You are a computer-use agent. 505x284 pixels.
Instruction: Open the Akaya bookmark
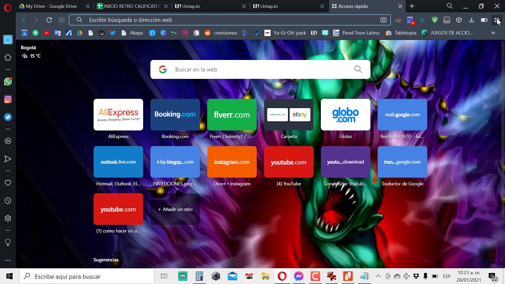(132, 33)
